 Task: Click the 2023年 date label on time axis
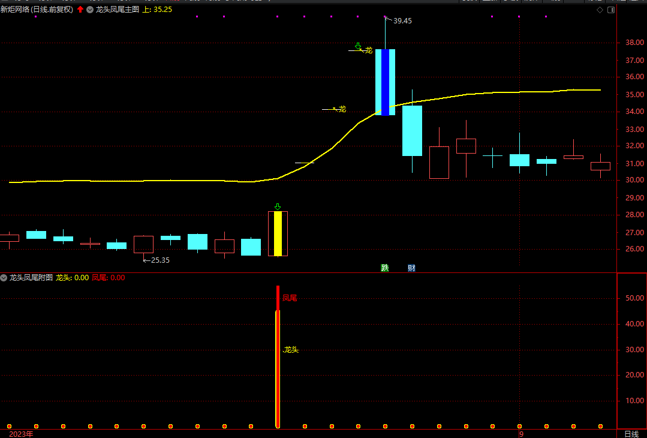coord(21,434)
